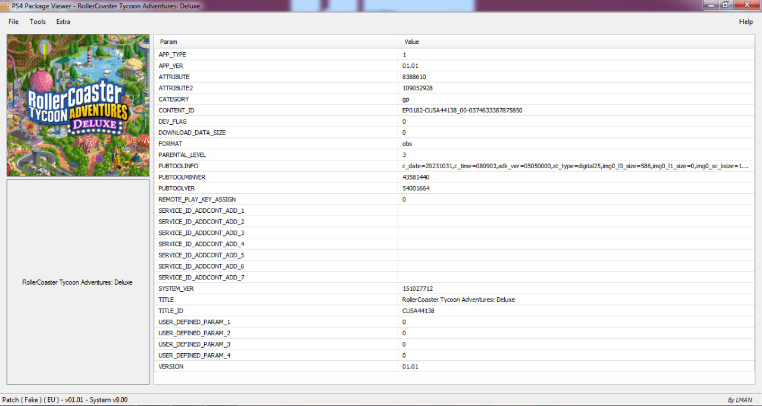Select the ATTRIBUTE2 value 109052928
This screenshot has height=406, width=762.
tap(417, 88)
